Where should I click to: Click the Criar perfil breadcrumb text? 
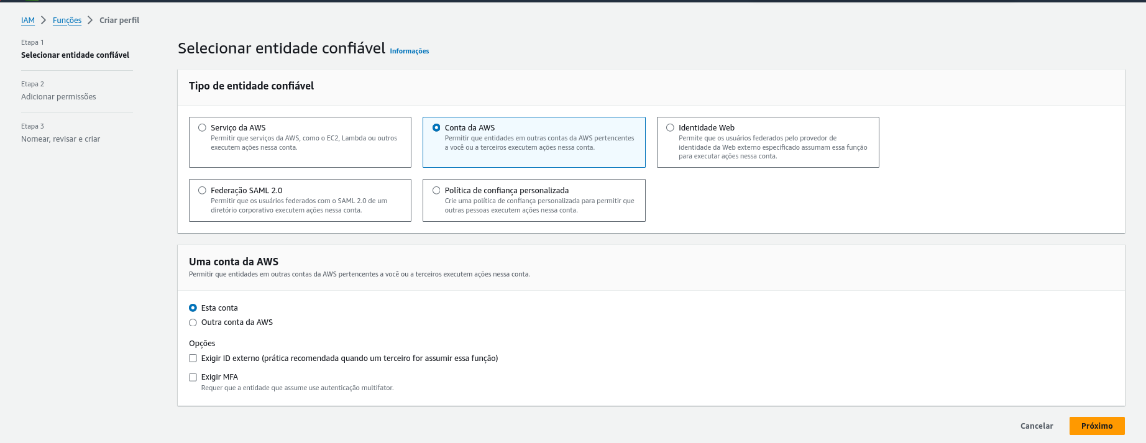click(119, 21)
